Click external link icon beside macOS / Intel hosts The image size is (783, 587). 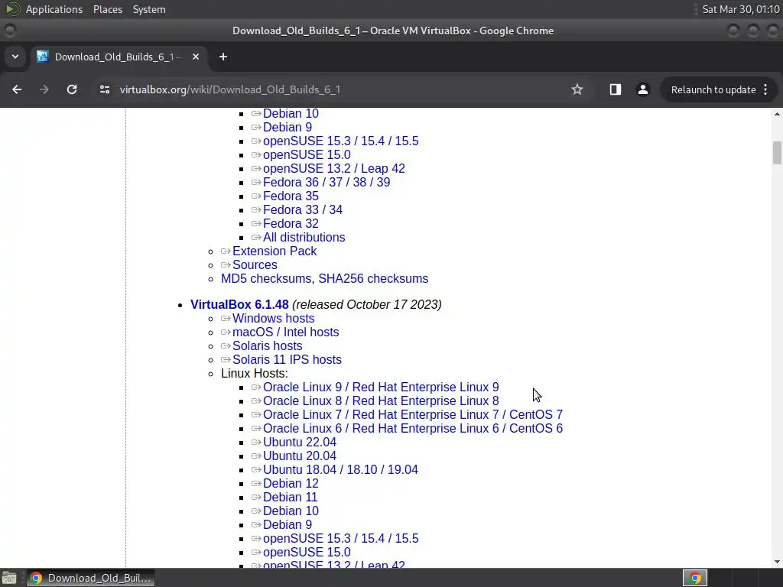[x=226, y=332]
